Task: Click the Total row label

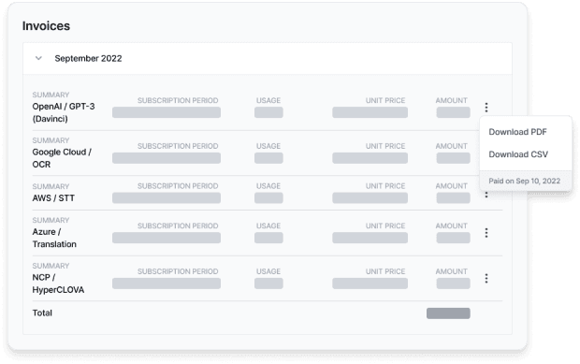Action: point(42,313)
